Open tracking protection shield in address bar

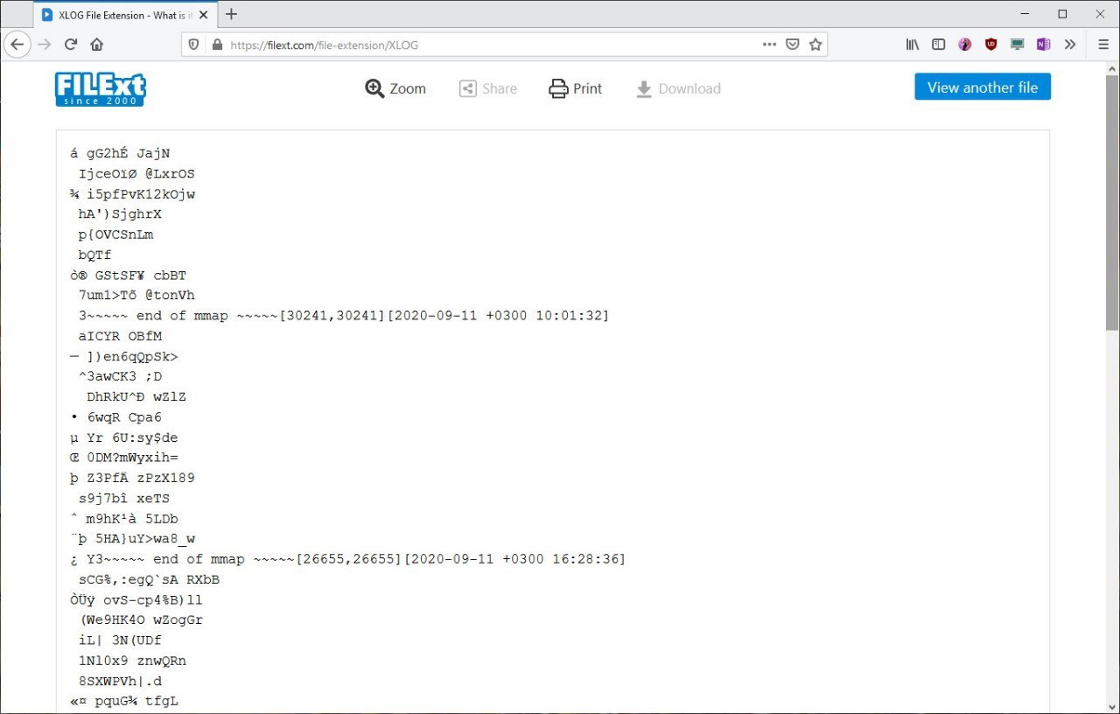(194, 45)
